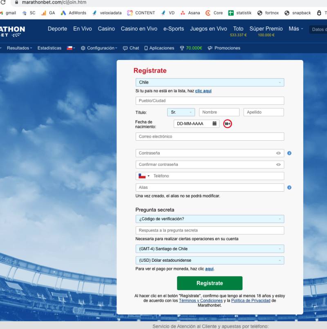Open the Asana bookmark
Viewport: 327px width, 329px height.
pos(190,13)
